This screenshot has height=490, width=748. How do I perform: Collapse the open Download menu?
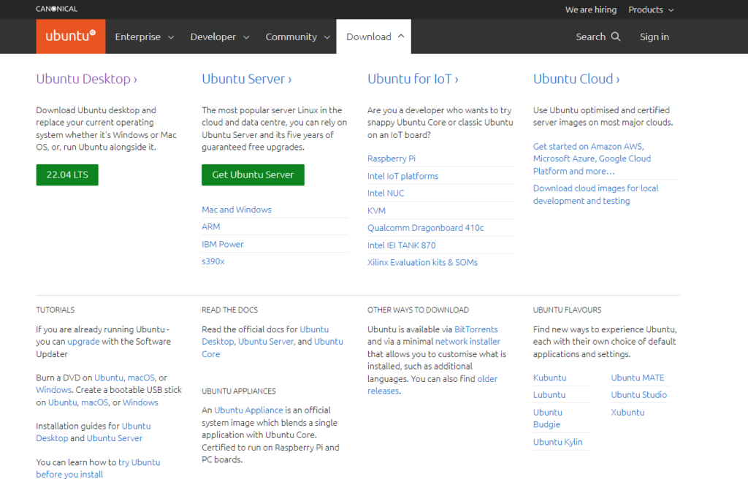coord(375,37)
